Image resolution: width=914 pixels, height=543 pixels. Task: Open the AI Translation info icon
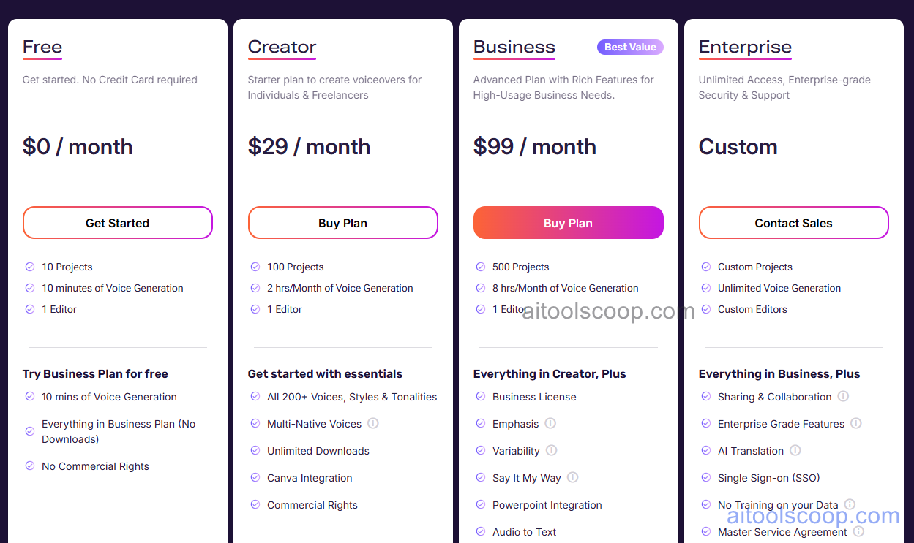(795, 451)
